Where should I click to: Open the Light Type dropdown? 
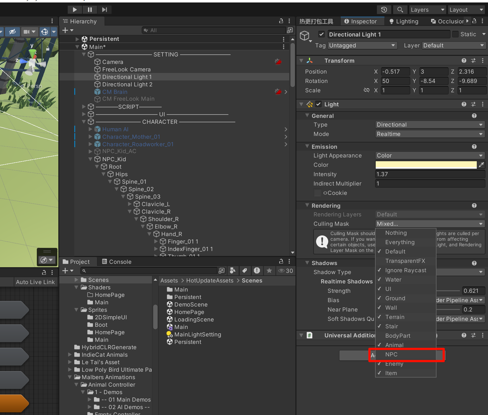(x=430, y=125)
